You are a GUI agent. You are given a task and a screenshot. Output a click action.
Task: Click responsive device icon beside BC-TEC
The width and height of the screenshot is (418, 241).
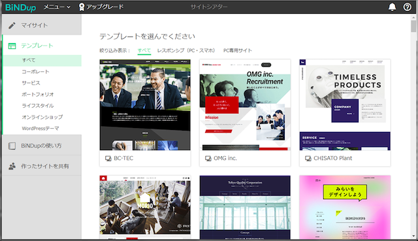point(108,159)
